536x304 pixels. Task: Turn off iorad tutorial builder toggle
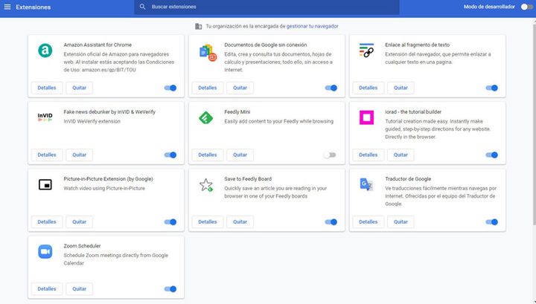coord(491,155)
